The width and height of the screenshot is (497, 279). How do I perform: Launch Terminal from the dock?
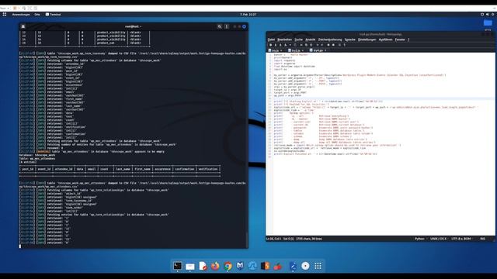tap(178, 266)
